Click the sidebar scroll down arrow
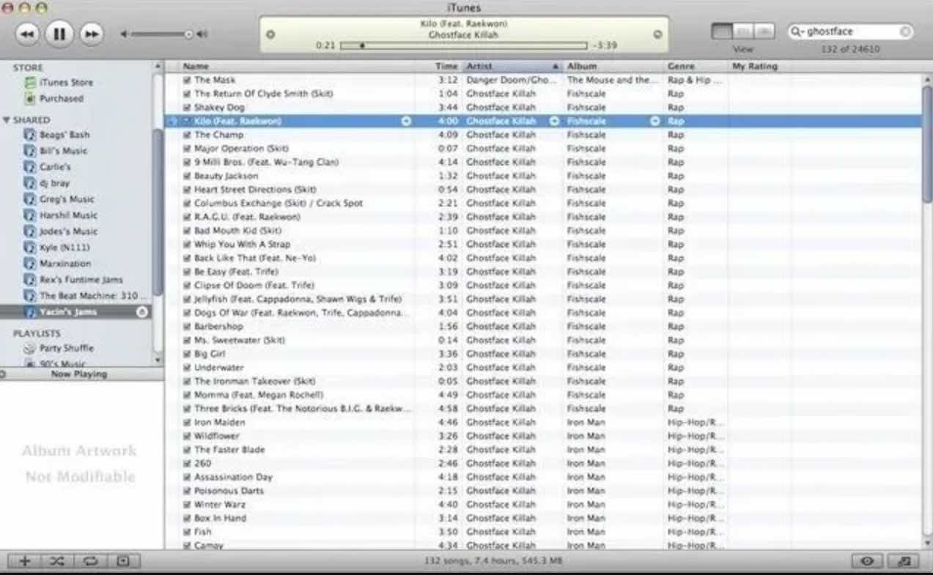This screenshot has width=933, height=575. 158,360
